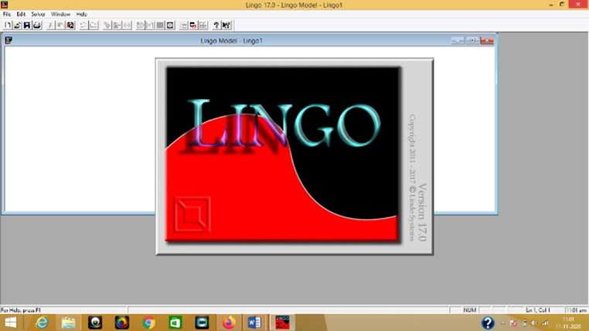
Task: Click the LINGO Version 17.0 splash screen
Action: pyautogui.click(x=294, y=156)
